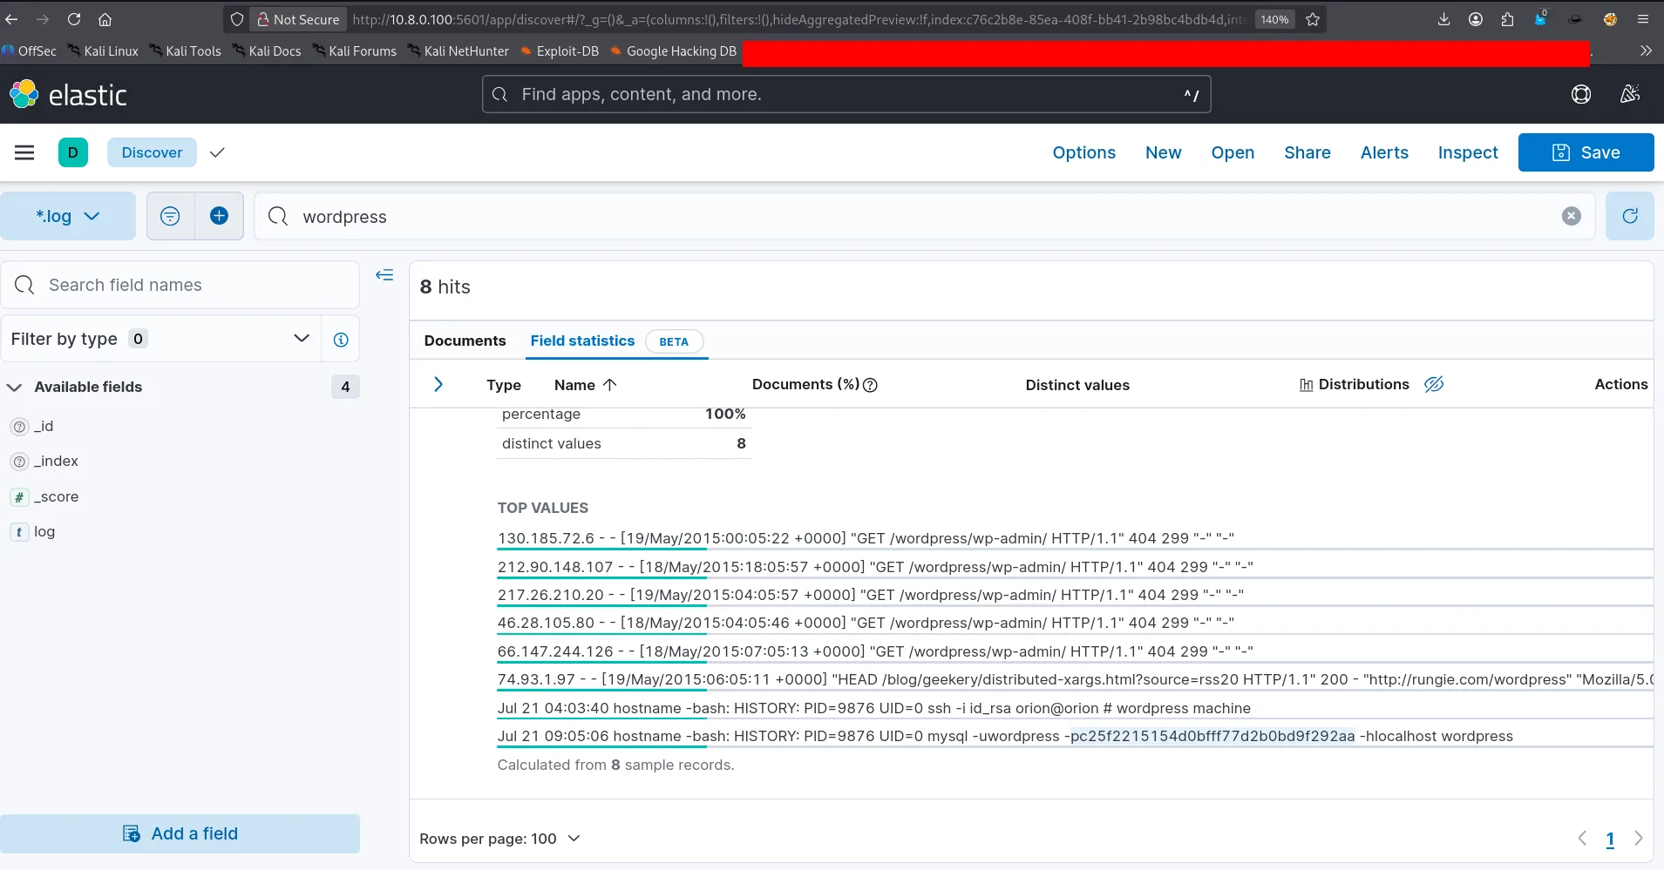Focus the wordpress query input
This screenshot has height=870, width=1664.
pos(924,216)
